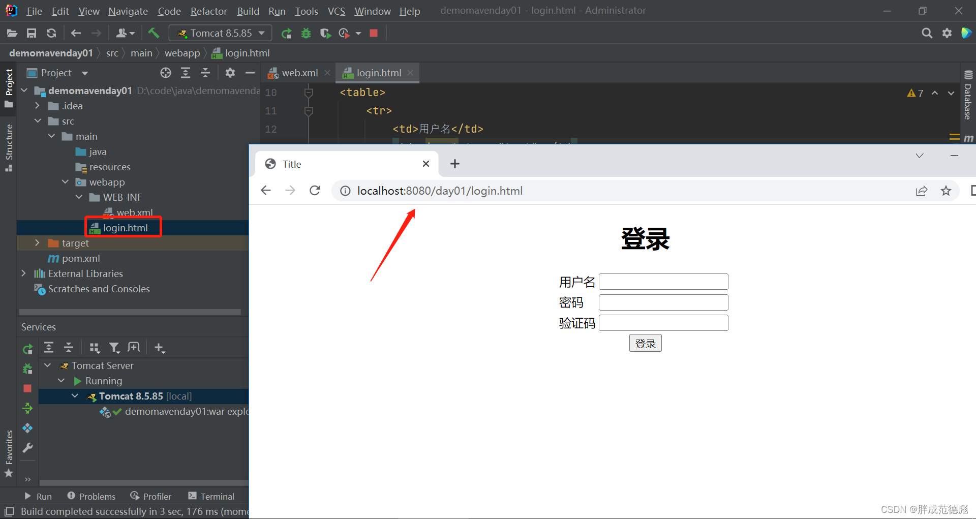Open the Terminal tab at the bottom
Screen dimensions: 976x519
tap(217, 496)
